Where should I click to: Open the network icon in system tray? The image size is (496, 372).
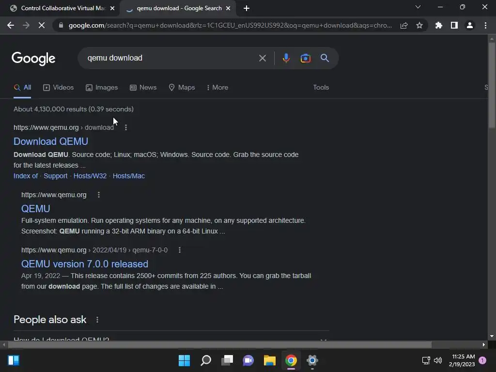pos(426,360)
